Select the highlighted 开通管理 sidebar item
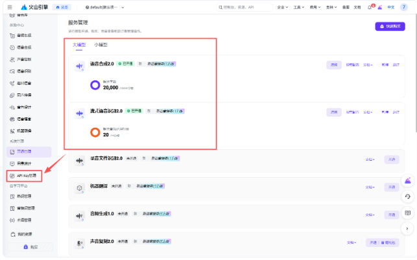417x260 pixels. point(29,152)
